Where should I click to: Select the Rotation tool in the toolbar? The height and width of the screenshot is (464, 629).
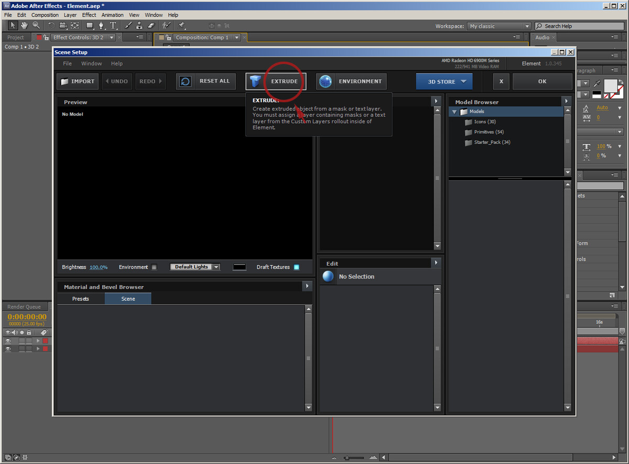(x=51, y=26)
